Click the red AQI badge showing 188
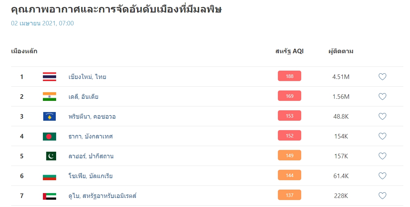Viewport: 410px width, 207px height. point(289,76)
